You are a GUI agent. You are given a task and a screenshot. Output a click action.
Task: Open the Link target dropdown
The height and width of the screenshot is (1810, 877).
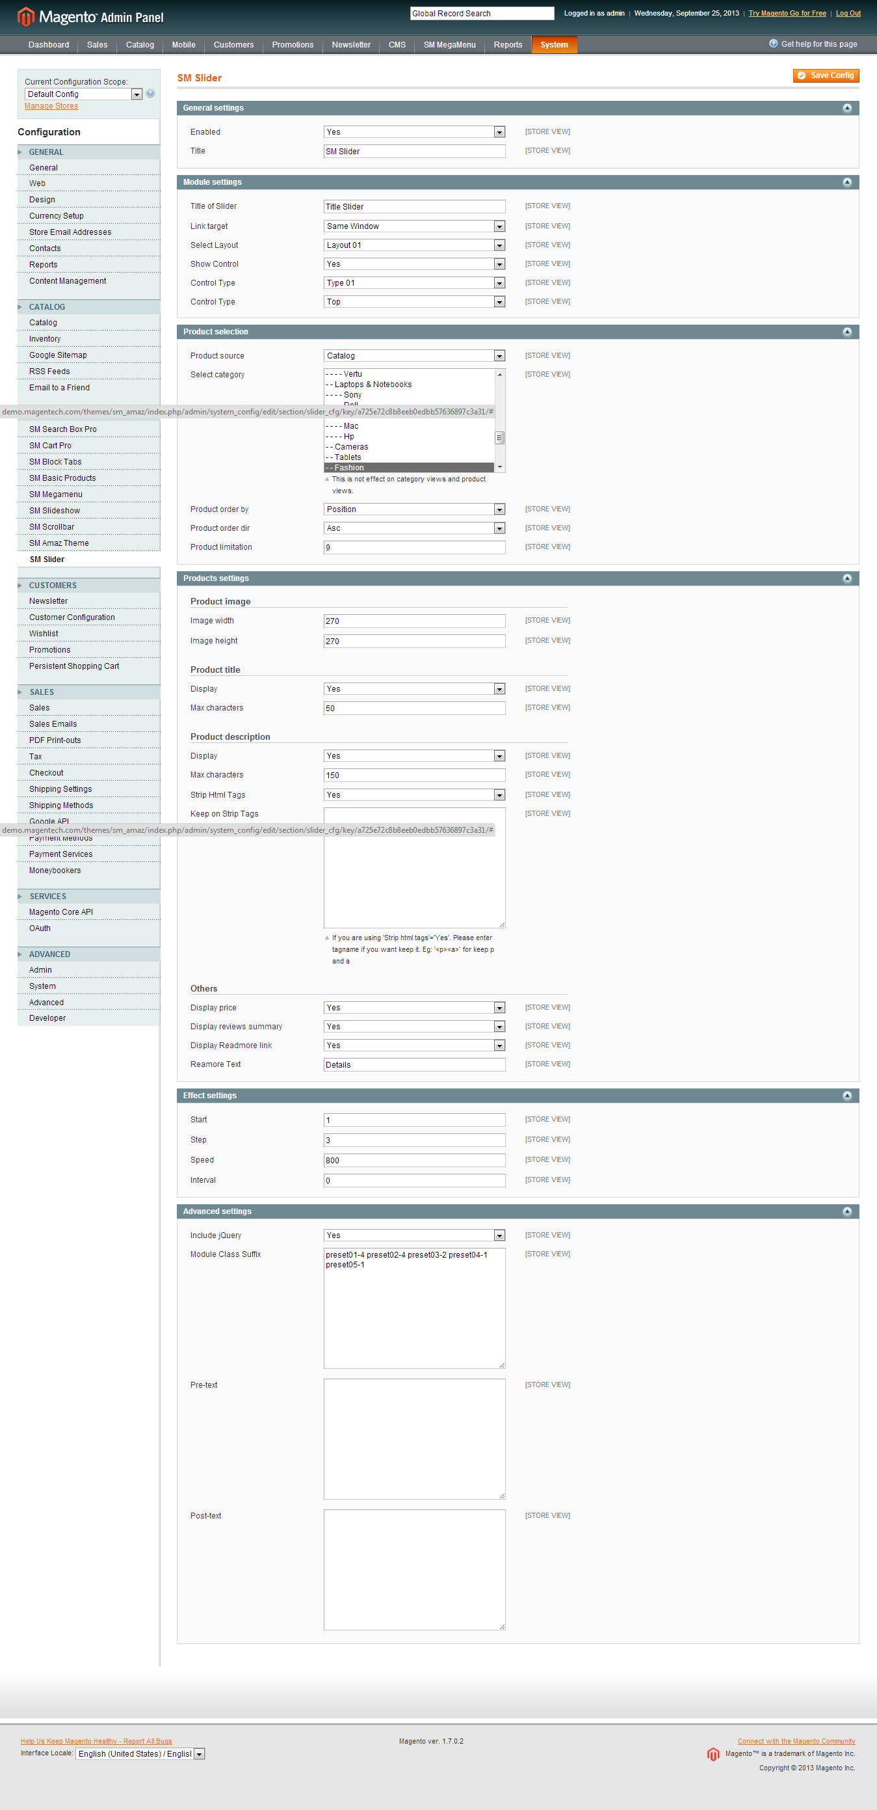[x=414, y=226]
